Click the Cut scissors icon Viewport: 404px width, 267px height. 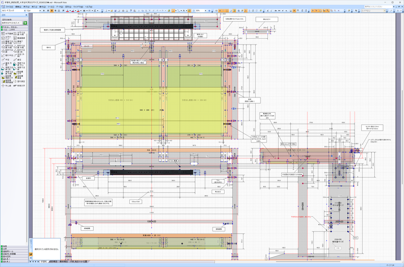tap(139, 11)
